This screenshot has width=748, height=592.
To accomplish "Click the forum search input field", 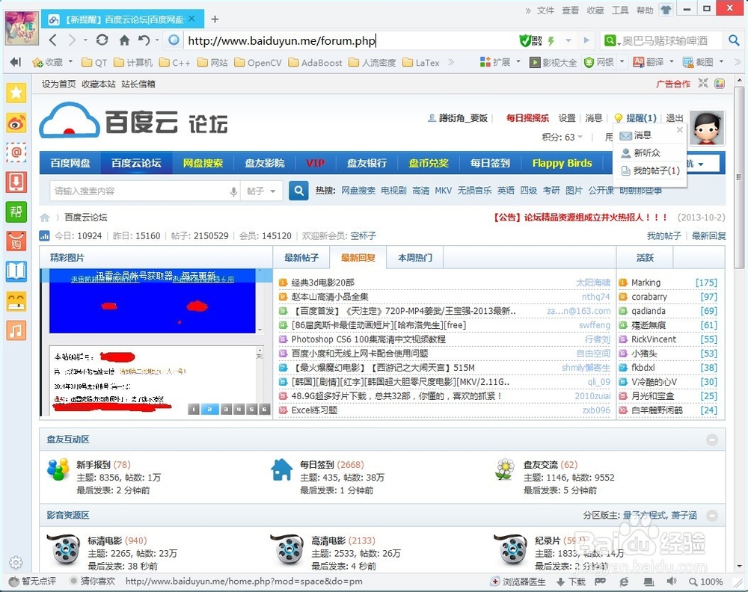I will 139,191.
